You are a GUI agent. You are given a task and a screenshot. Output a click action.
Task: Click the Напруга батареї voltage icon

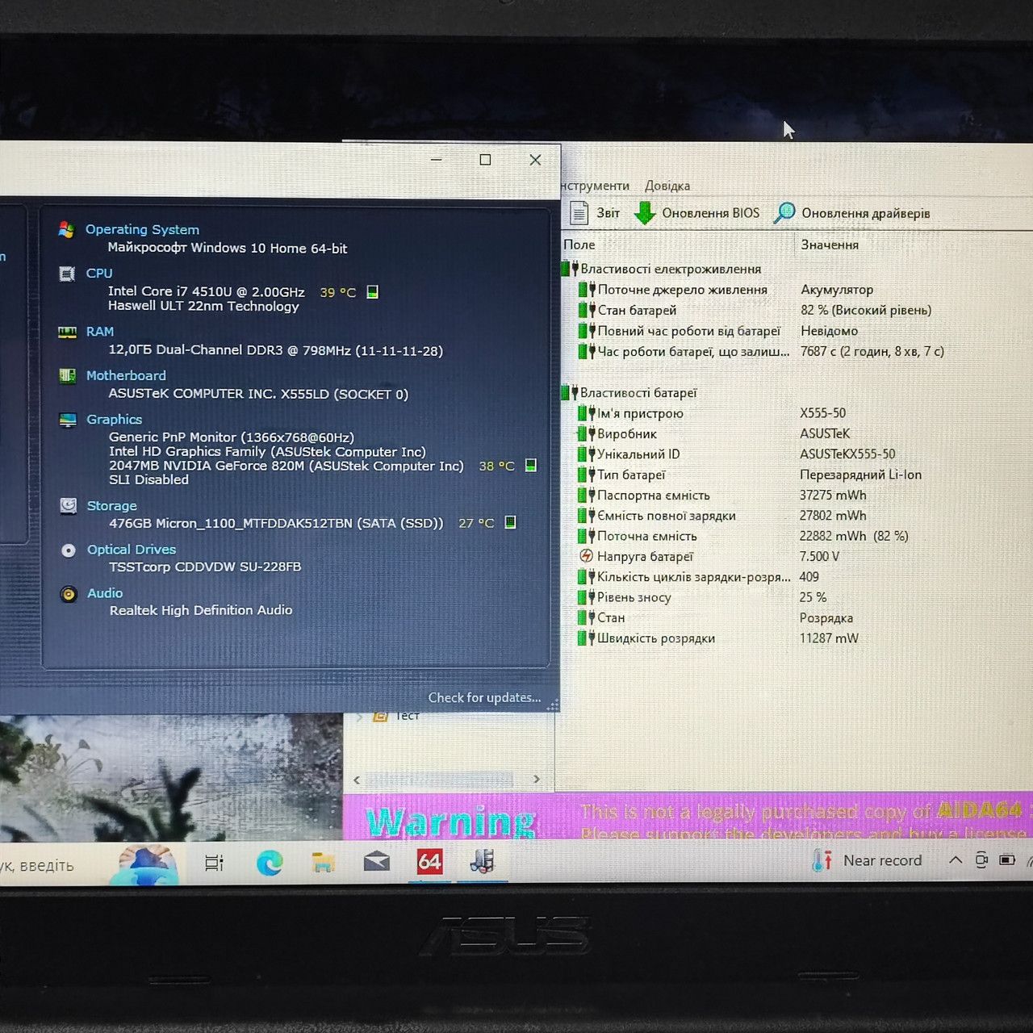[587, 557]
